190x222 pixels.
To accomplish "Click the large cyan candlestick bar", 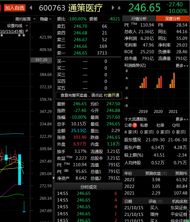I will [19, 170].
